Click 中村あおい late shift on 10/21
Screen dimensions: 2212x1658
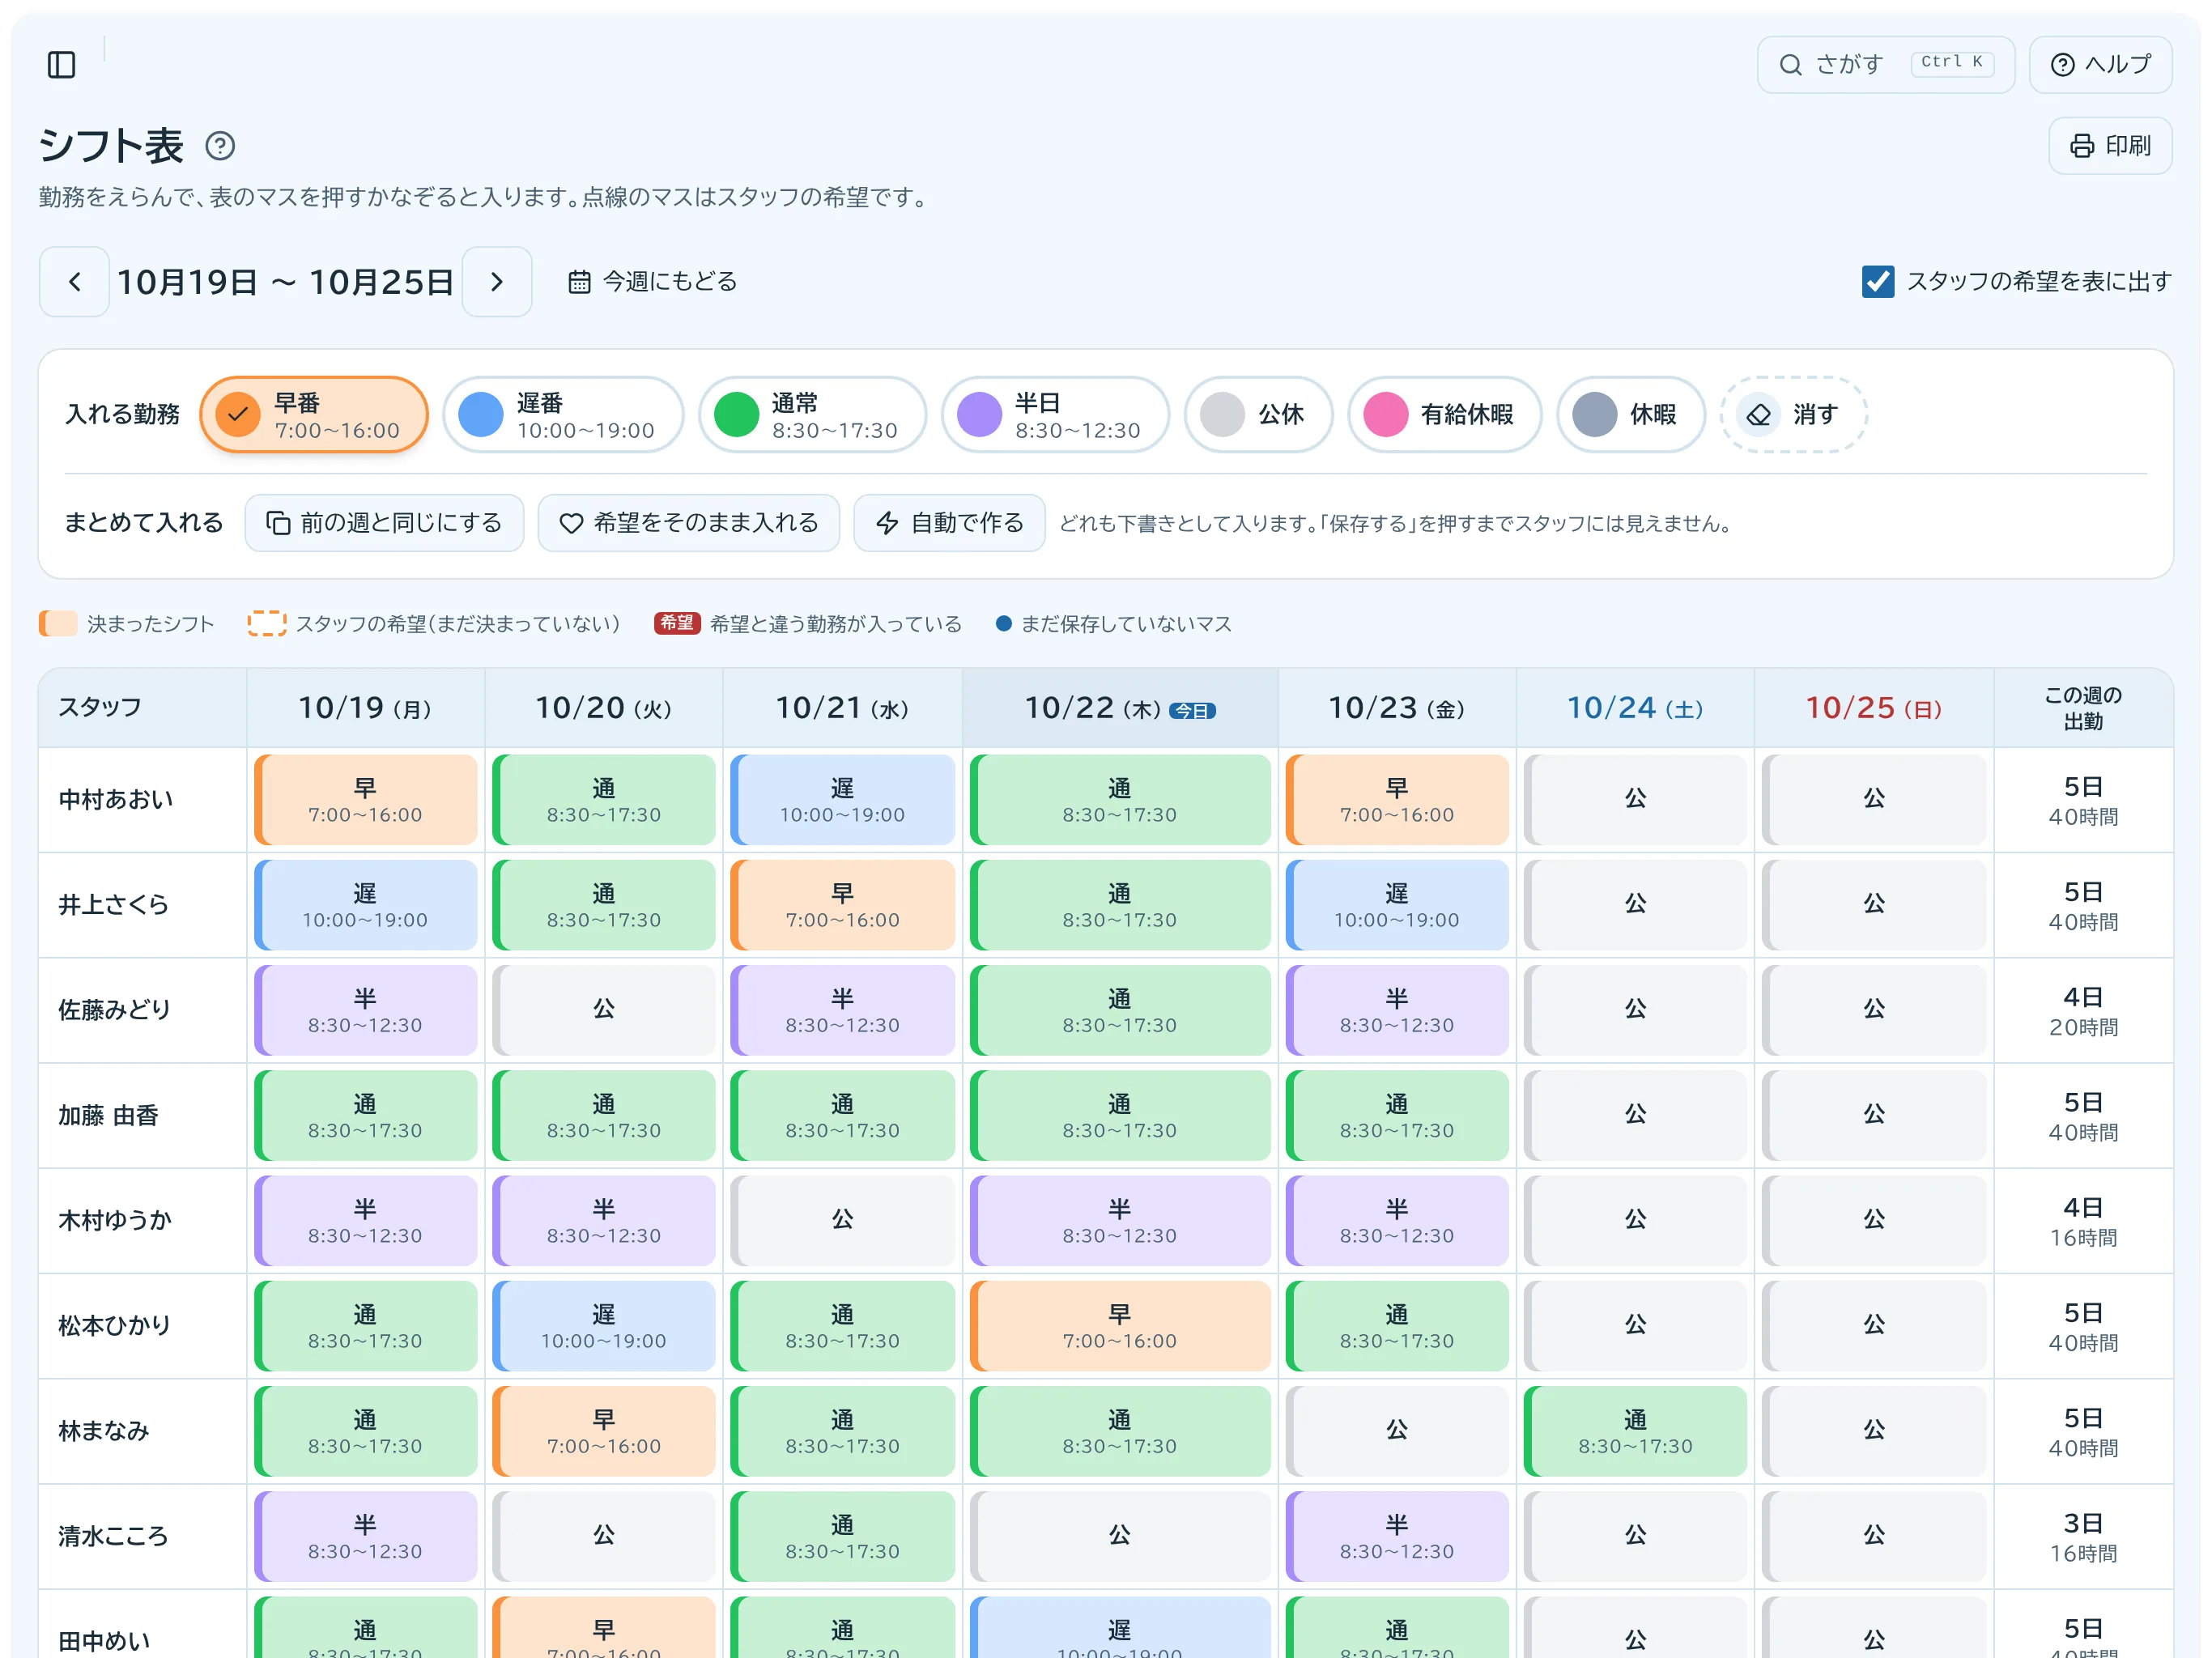[x=843, y=800]
